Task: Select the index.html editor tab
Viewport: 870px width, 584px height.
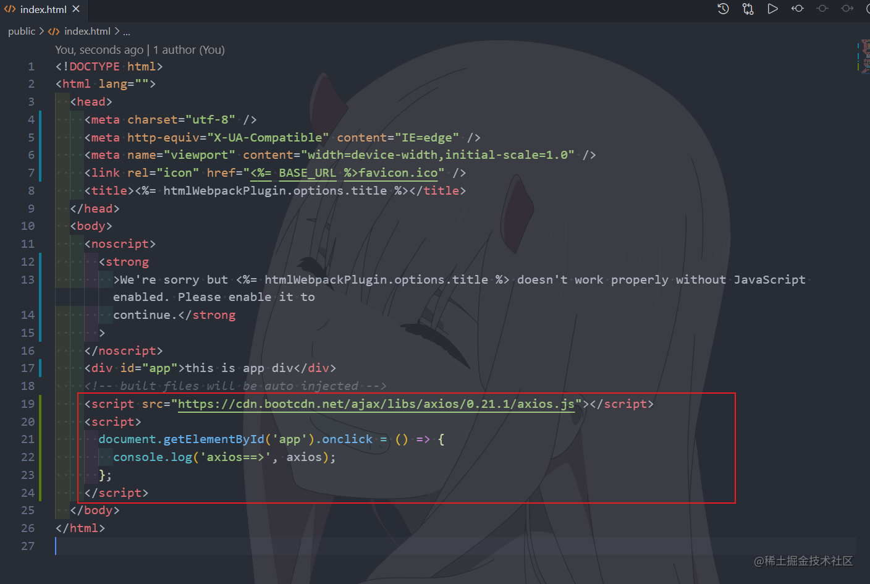Action: click(43, 9)
